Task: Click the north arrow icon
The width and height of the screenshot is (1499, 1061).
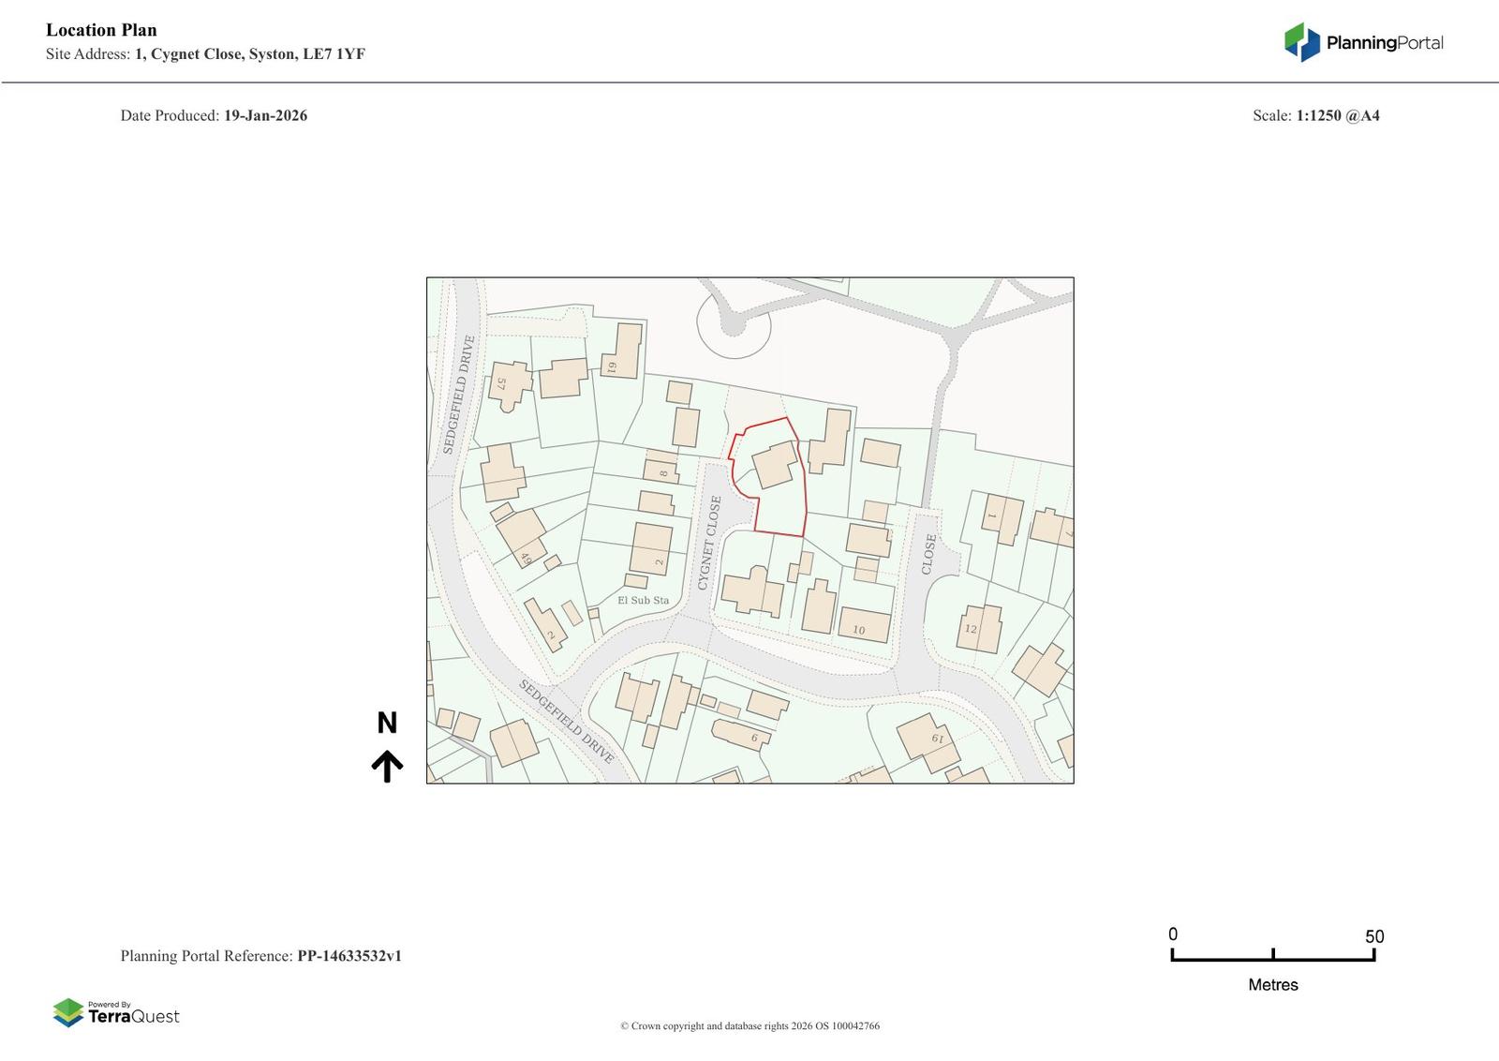Action: pos(387,766)
